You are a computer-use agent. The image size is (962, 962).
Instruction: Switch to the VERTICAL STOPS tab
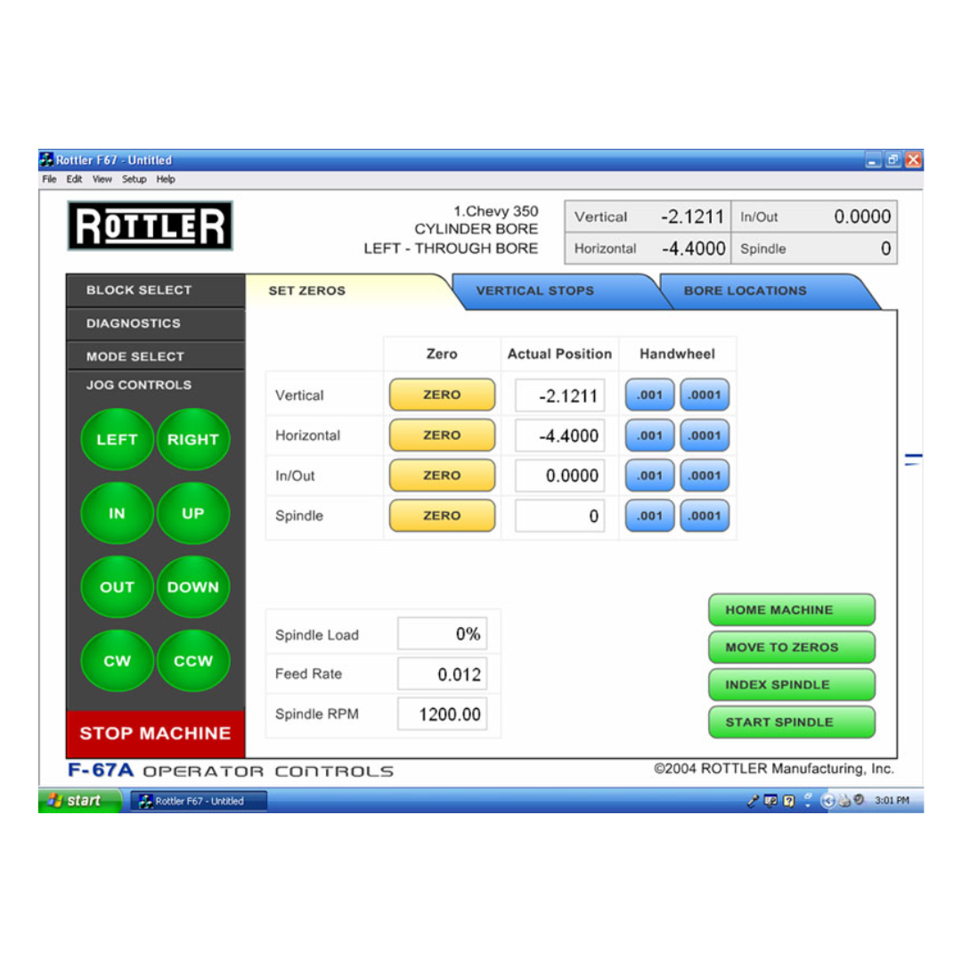pyautogui.click(x=534, y=290)
